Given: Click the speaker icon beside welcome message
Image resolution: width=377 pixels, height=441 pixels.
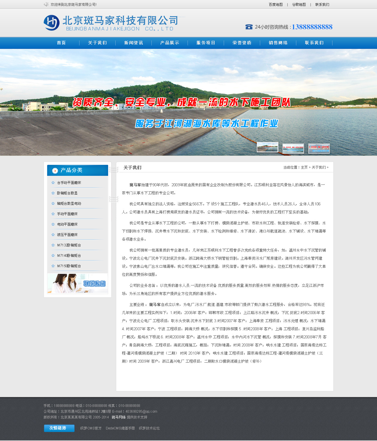Looking at the screenshot, I should tap(46, 4).
